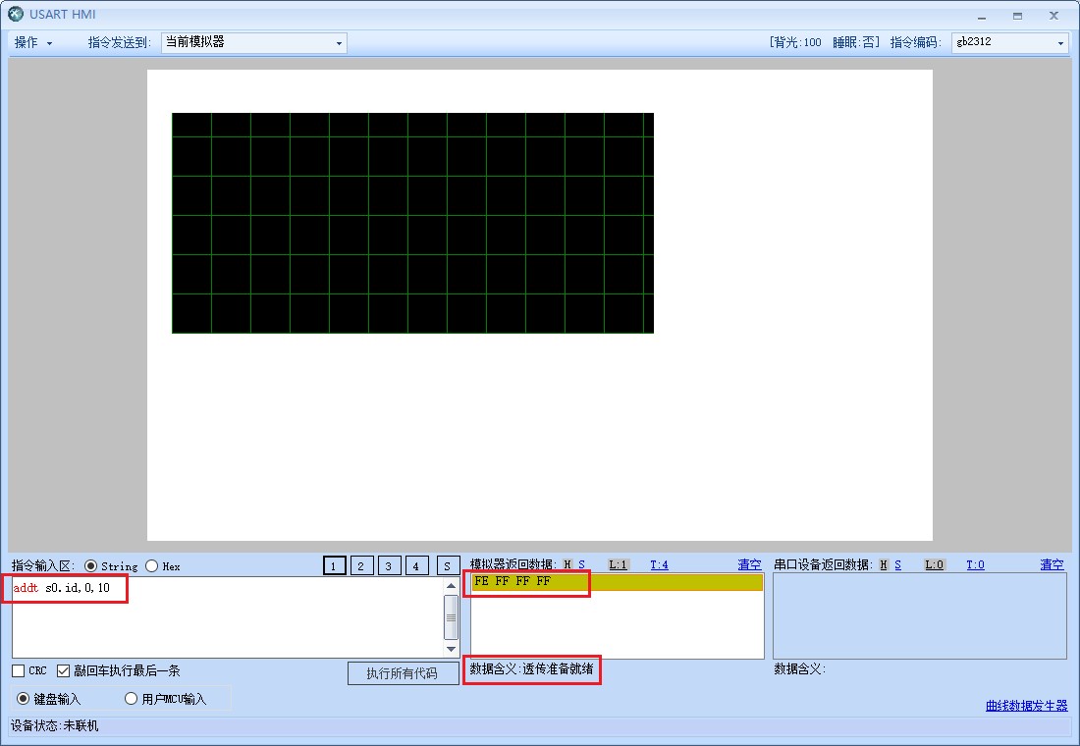Clear simulator return data with 清空

(749, 564)
